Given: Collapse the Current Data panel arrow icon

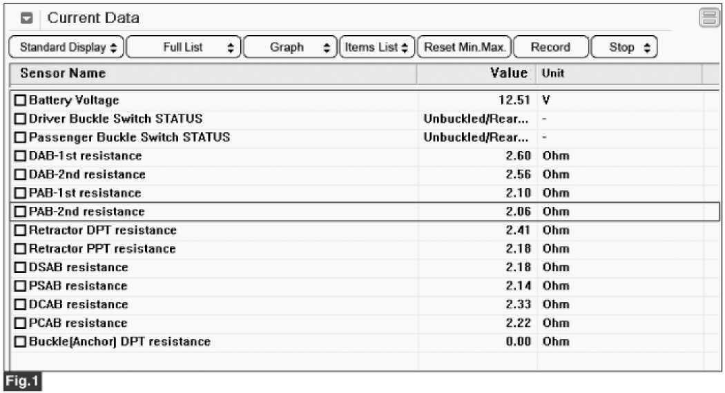Looking at the screenshot, I should click(26, 19).
